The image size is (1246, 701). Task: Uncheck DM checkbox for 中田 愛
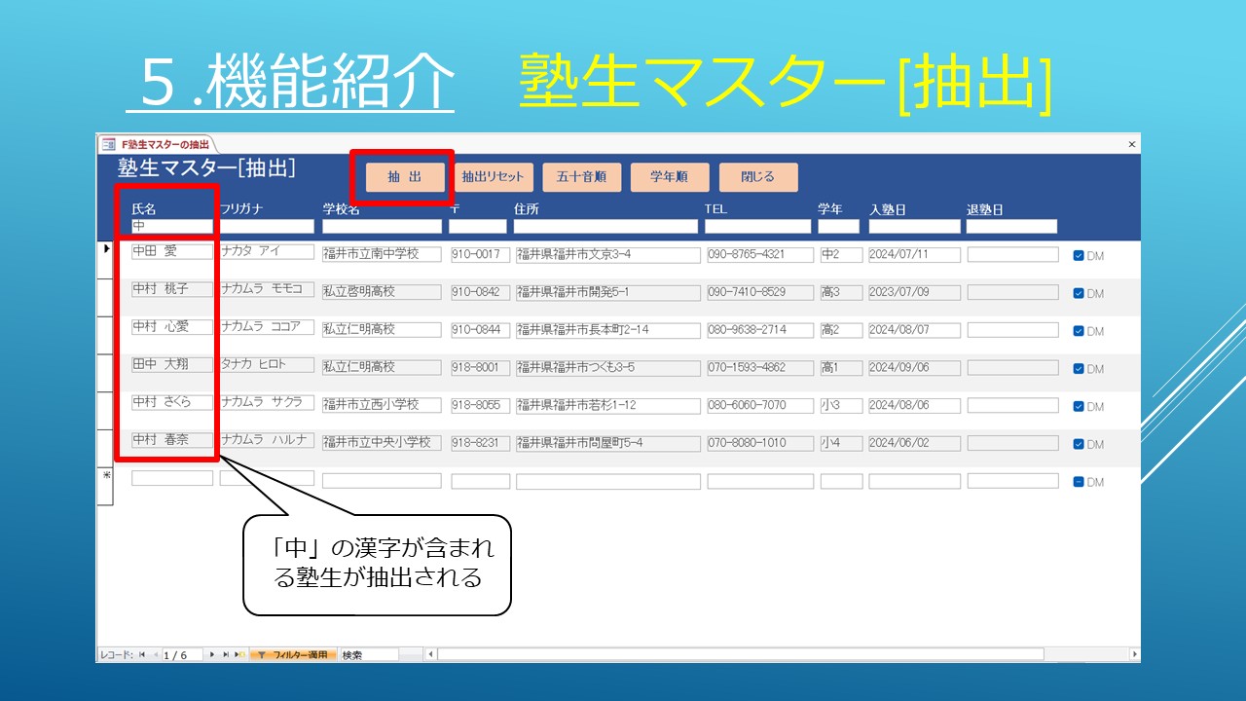[x=1079, y=256]
